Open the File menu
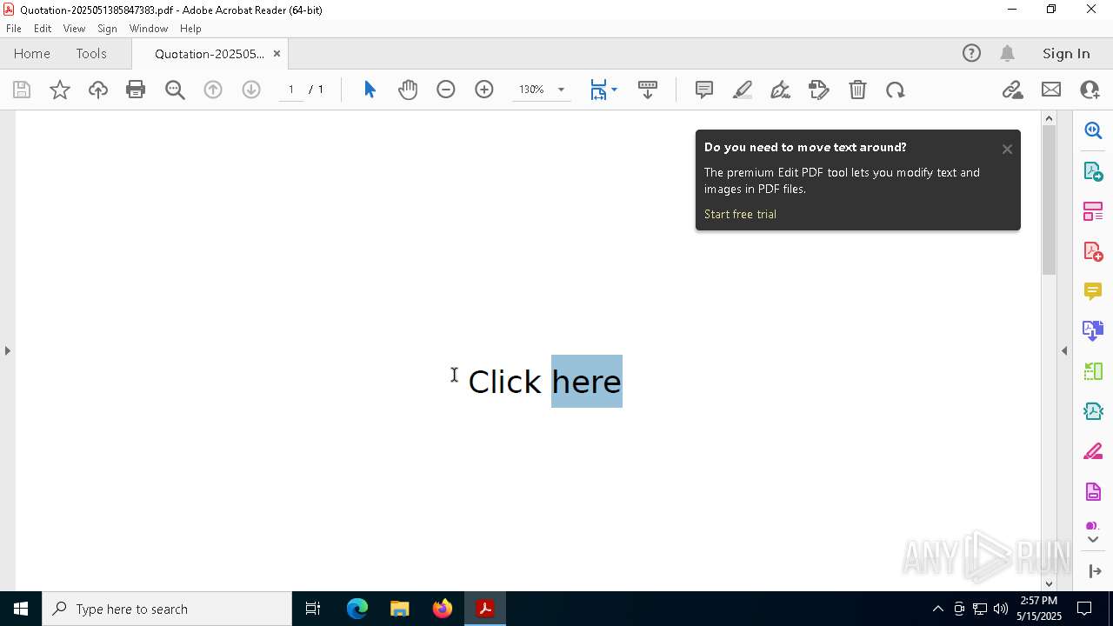 tap(14, 29)
